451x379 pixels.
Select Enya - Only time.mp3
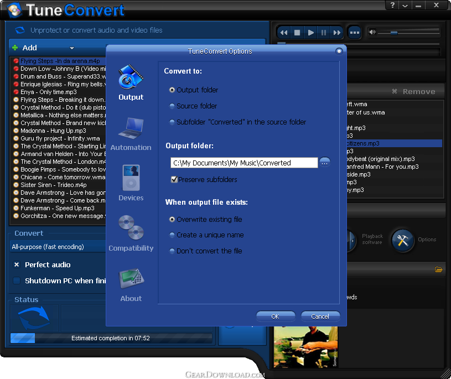(x=49, y=92)
